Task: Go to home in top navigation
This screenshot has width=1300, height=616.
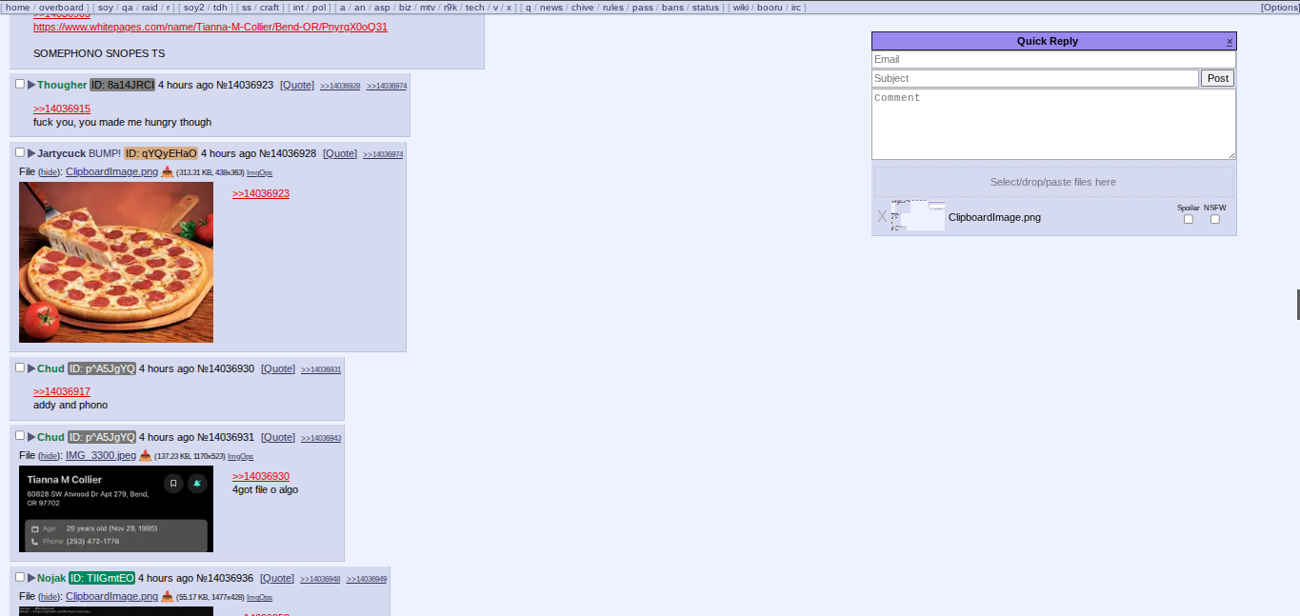Action: click(18, 8)
